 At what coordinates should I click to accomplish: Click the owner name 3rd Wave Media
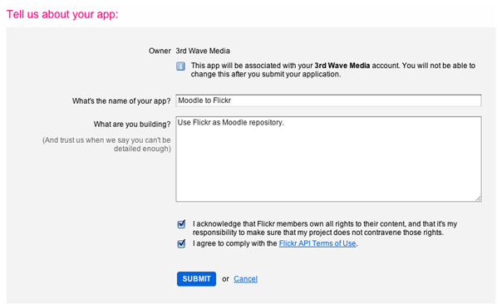[203, 51]
